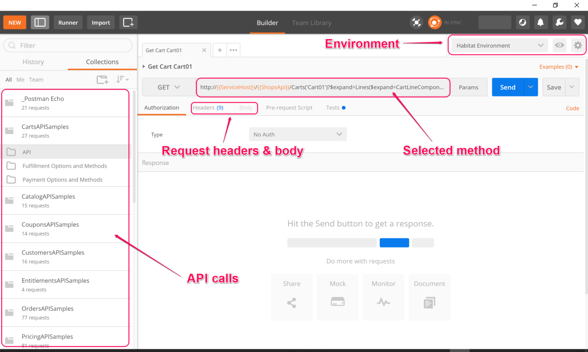Open Manage Environments gear icon
Image resolution: width=588 pixels, height=352 pixels.
[578, 45]
